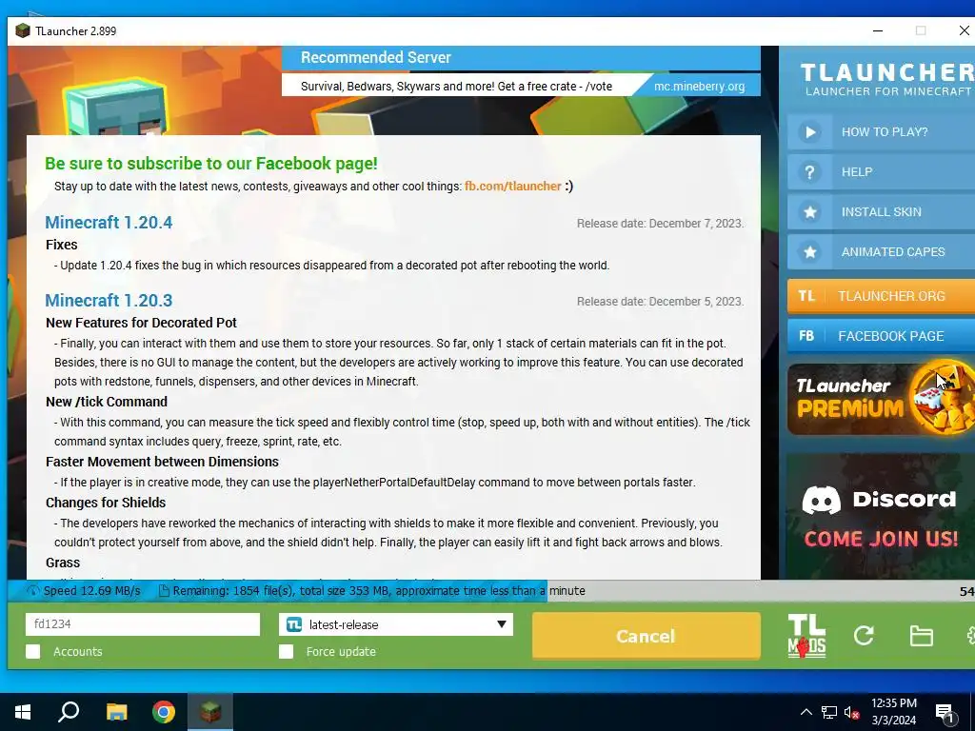975x731 pixels.
Task: Click 'Faster Movement between Dimensions' heading
Action: point(162,462)
